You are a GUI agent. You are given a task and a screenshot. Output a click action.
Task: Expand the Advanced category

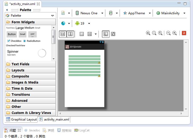tap(30, 100)
